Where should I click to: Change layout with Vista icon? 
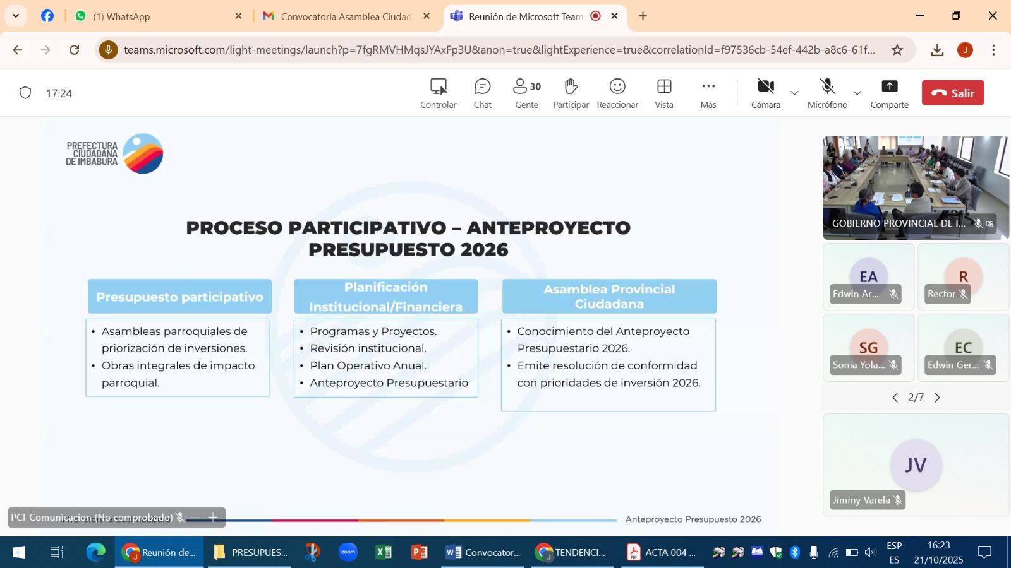[x=663, y=93]
